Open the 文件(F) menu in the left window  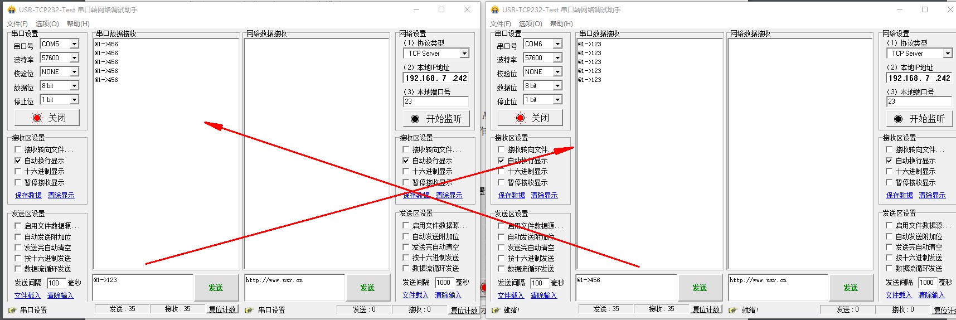[17, 23]
